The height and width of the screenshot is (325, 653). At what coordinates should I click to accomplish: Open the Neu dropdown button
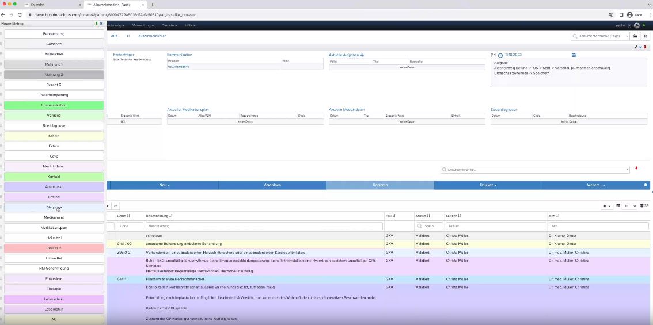[x=164, y=185]
